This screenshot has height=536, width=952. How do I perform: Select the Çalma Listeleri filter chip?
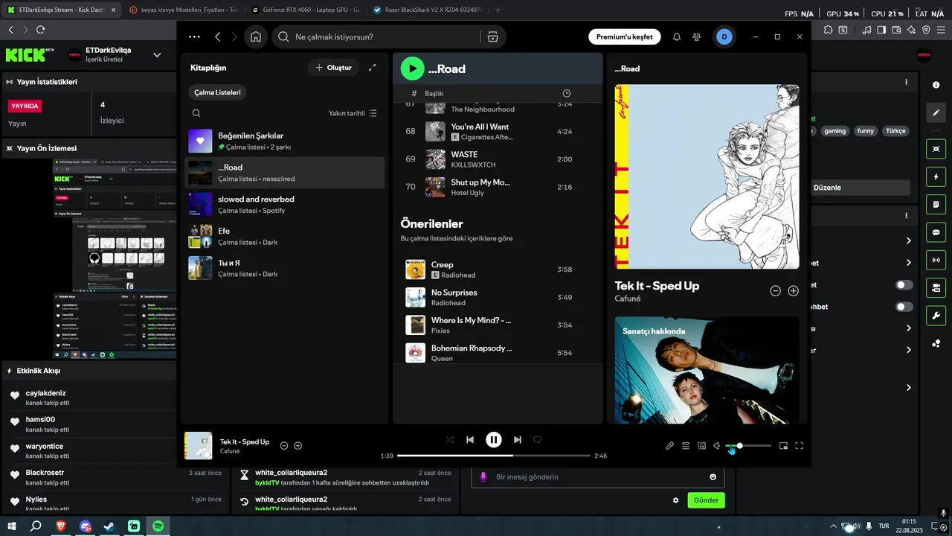(217, 92)
